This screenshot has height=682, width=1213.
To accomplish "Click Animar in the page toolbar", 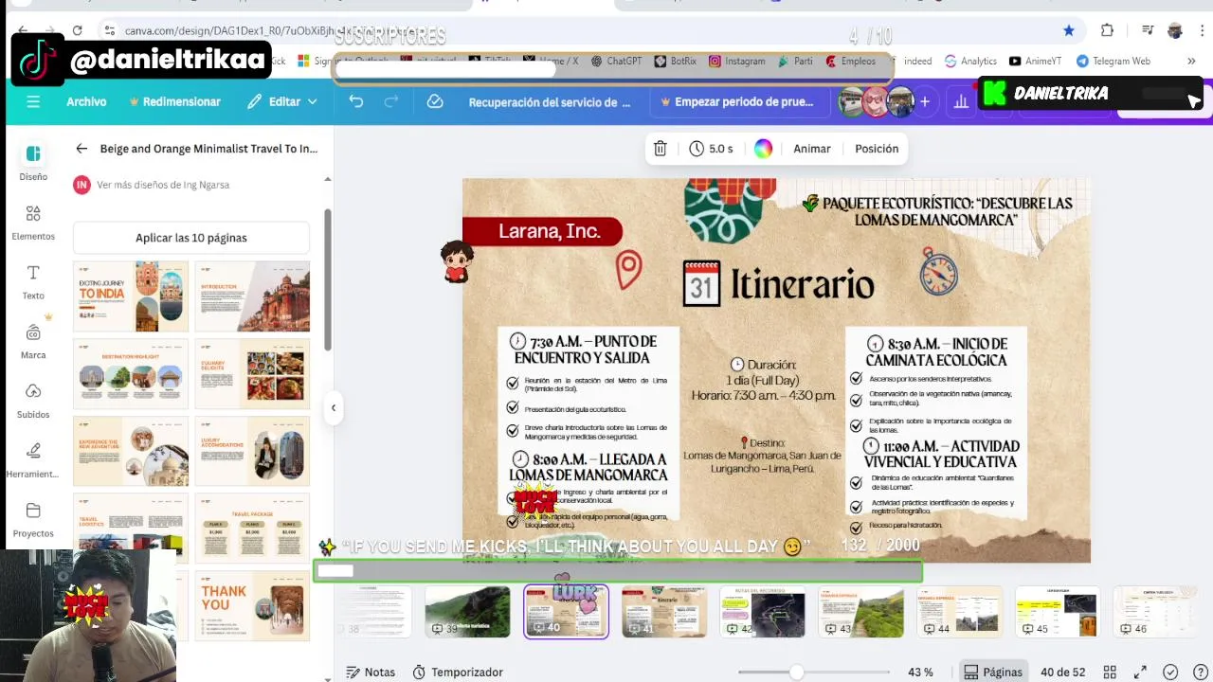I will pyautogui.click(x=812, y=149).
